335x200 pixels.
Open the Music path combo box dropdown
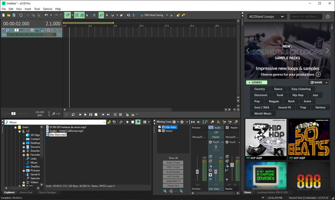click(104, 122)
